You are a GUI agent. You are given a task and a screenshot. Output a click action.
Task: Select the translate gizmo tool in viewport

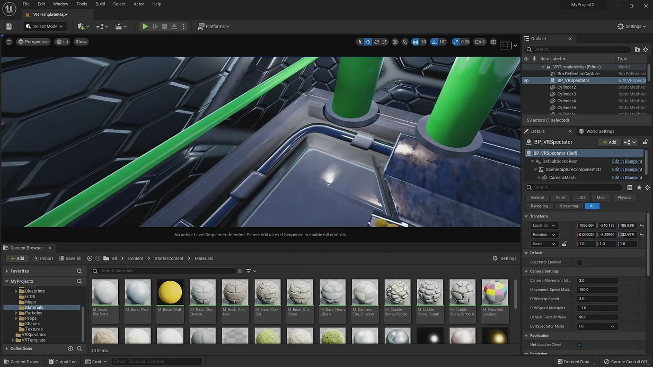click(368, 42)
